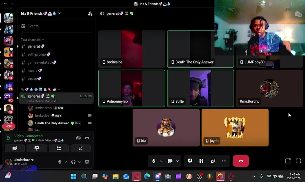This screenshot has width=305, height=182.
Task: Disconnect using voice panel hang-up icon
Action: click(x=87, y=138)
